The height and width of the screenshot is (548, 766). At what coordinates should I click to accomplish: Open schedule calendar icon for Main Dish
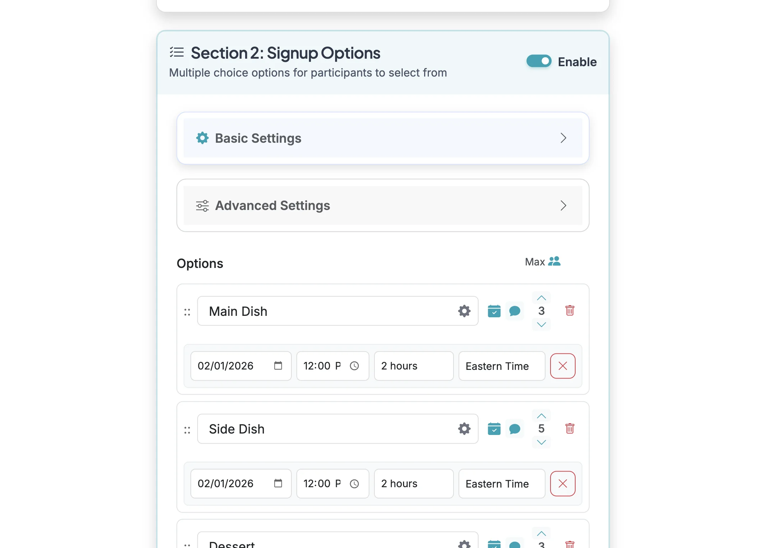[x=494, y=311]
